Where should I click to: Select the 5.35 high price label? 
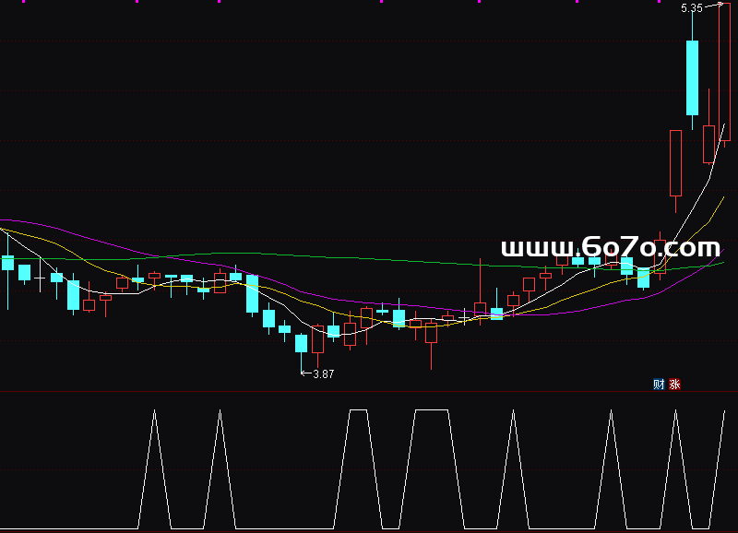pyautogui.click(x=691, y=8)
